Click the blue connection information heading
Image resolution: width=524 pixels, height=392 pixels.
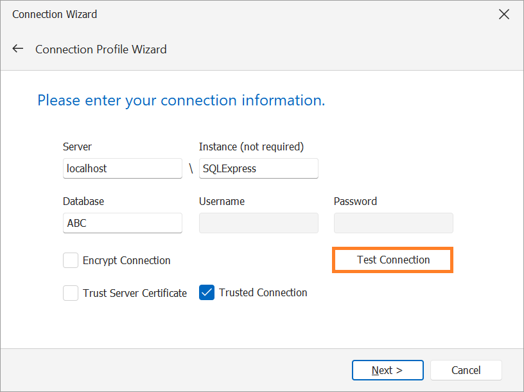[181, 100]
